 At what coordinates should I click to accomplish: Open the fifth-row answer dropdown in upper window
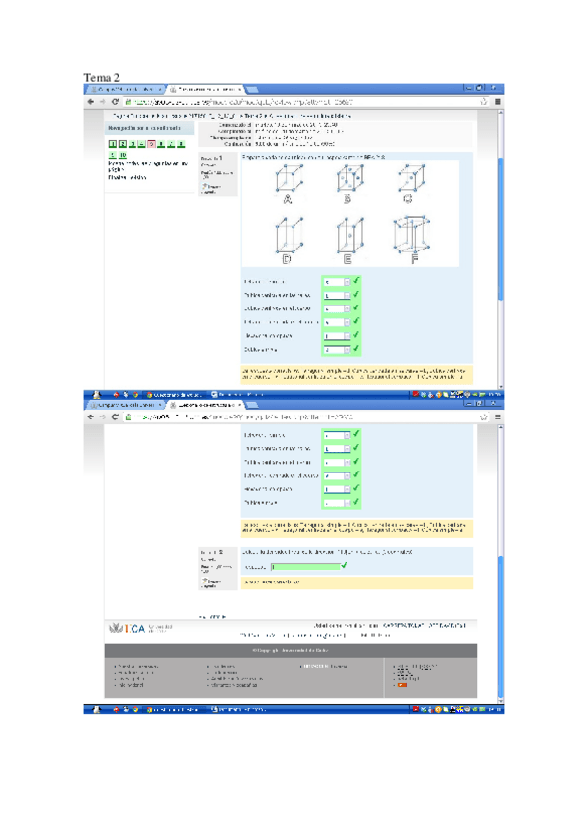337,336
